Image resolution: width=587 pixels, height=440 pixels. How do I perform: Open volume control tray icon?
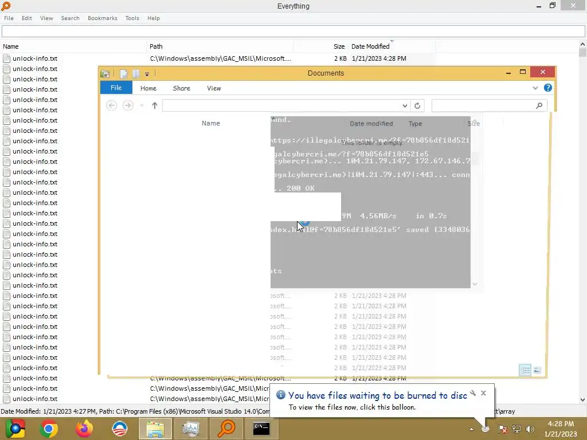[530, 429]
